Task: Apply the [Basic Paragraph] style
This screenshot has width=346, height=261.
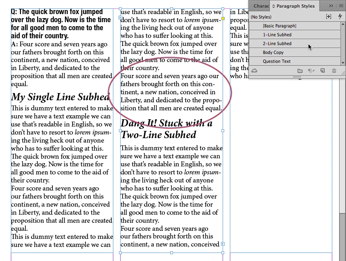Action: pos(295,26)
